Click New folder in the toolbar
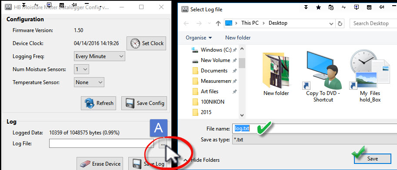Screen dimensions: 397x170 pos(238,38)
